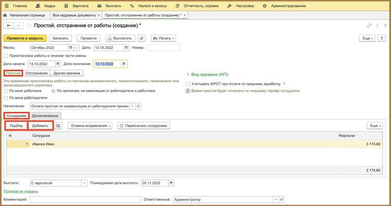
Task: Open the Печать dropdown
Action: point(163,38)
